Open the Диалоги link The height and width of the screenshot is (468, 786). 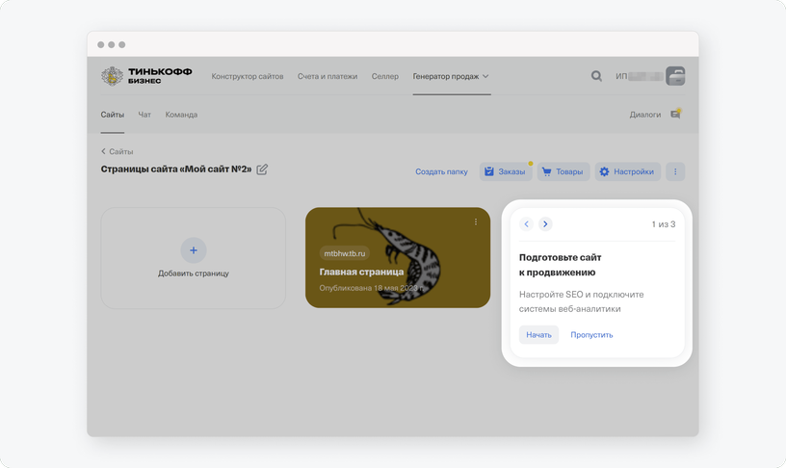[x=645, y=115]
